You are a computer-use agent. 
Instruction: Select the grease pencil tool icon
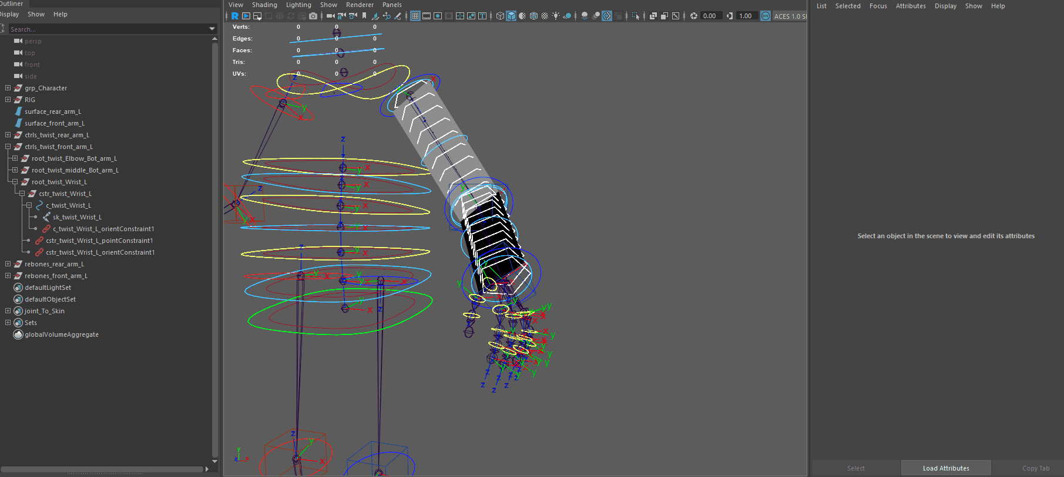398,16
